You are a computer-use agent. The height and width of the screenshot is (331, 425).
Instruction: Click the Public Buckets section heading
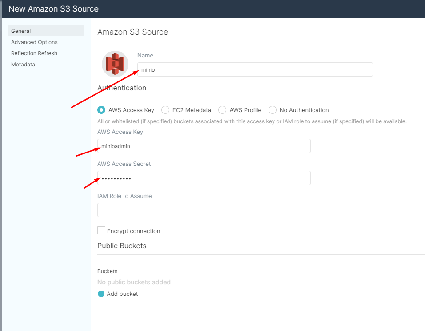pyautogui.click(x=122, y=246)
